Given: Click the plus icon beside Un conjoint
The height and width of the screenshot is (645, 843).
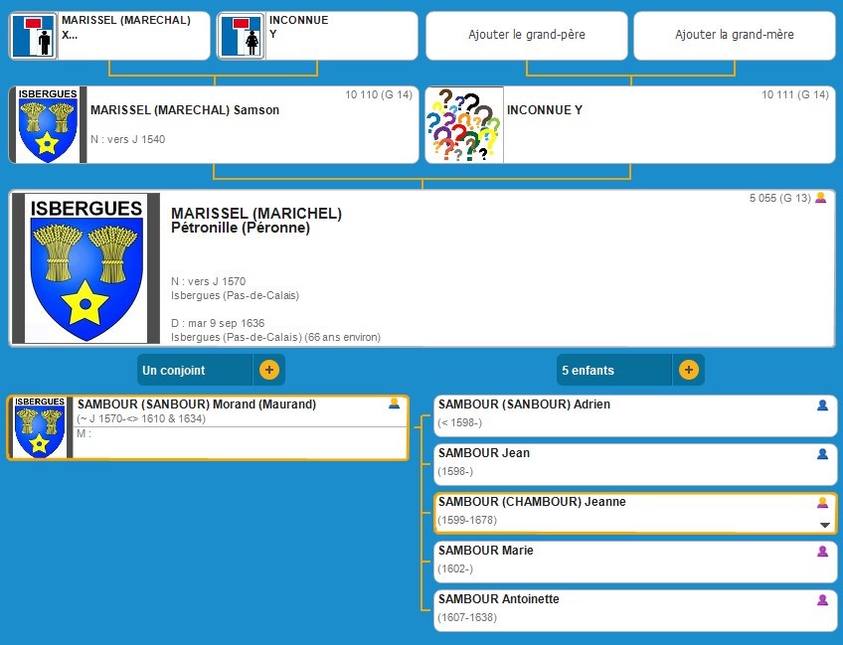Looking at the screenshot, I should click(269, 370).
